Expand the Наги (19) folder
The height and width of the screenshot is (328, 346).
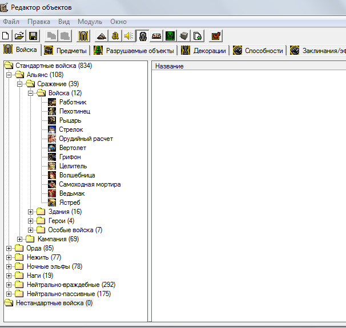click(9, 276)
